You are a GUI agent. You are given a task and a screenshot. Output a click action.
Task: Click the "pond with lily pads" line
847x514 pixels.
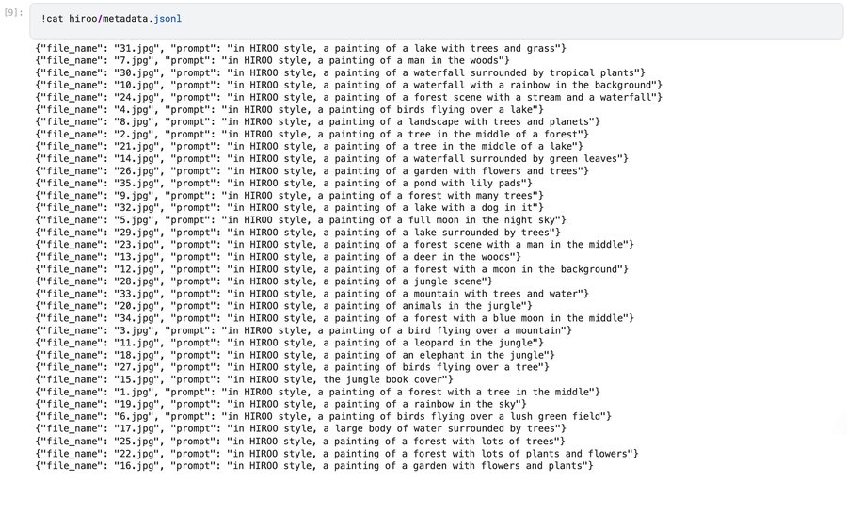click(292, 183)
